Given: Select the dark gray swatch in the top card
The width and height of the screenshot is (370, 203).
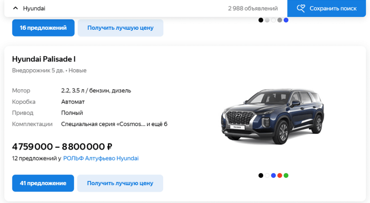Looking at the screenshot, I should (279, 20).
